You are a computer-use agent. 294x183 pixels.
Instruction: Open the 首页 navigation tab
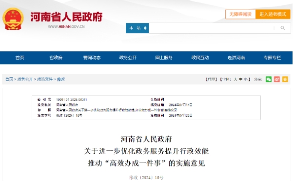click(x=20, y=58)
